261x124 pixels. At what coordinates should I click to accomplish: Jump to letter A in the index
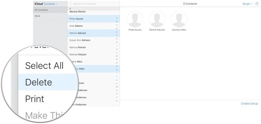point(117,18)
